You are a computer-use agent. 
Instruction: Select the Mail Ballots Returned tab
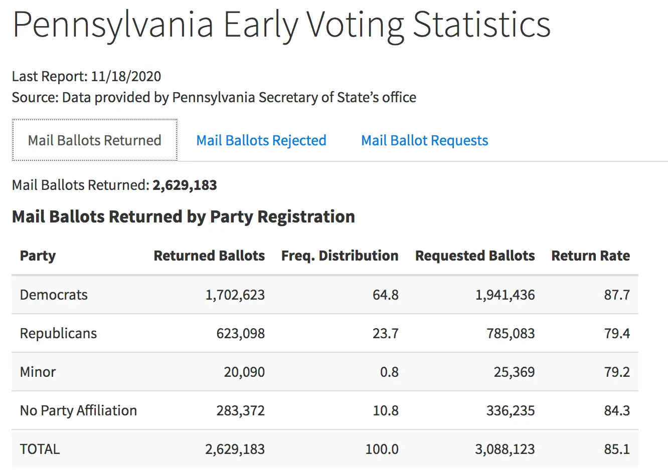[x=94, y=140]
